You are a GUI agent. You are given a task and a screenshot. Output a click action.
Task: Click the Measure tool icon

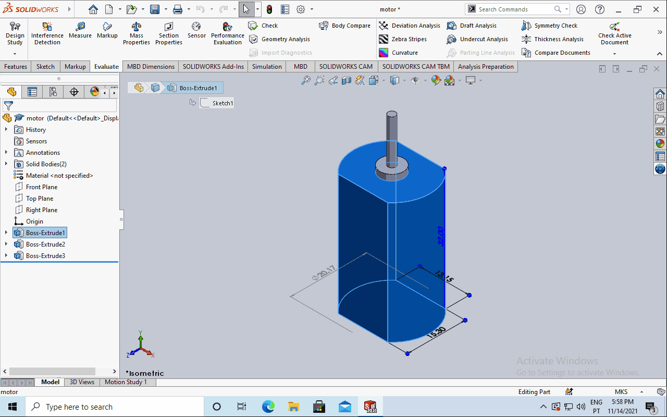click(x=80, y=27)
